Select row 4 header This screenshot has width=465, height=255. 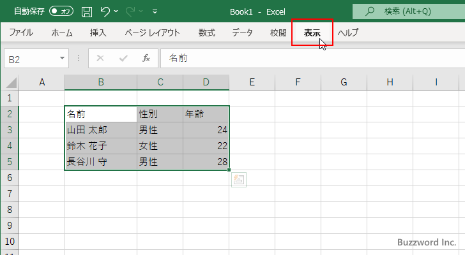[10, 146]
